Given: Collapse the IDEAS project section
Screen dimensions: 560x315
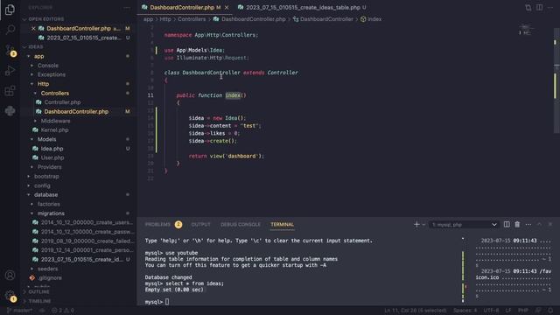Looking at the screenshot, I should coord(35,46).
